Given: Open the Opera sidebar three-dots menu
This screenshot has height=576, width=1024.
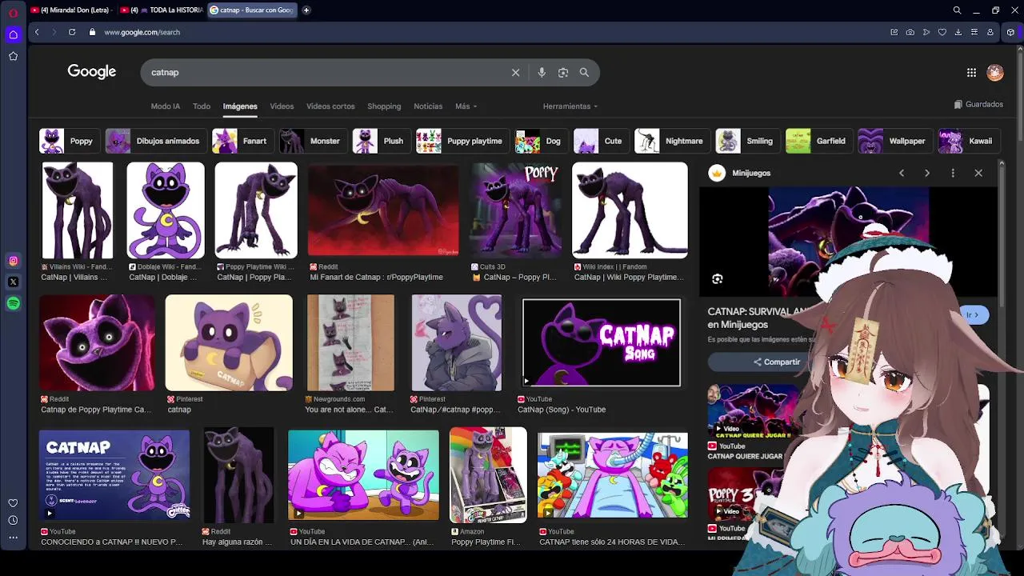Looking at the screenshot, I should tap(13, 538).
